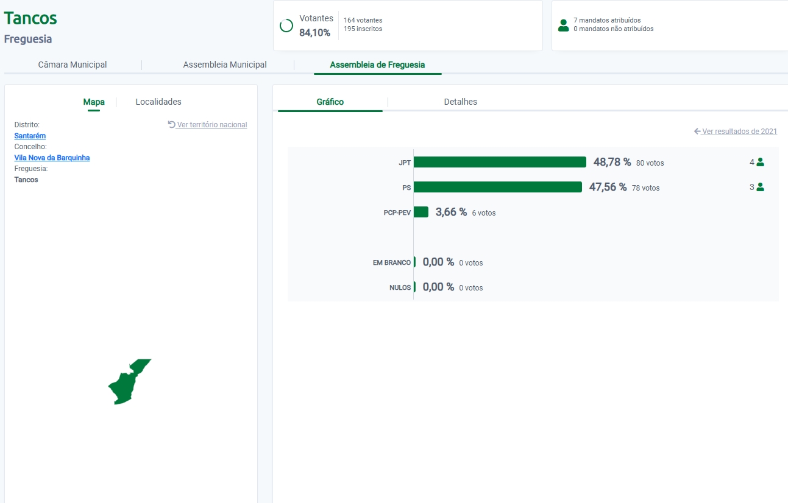Click the green Tancos map shape

(126, 384)
